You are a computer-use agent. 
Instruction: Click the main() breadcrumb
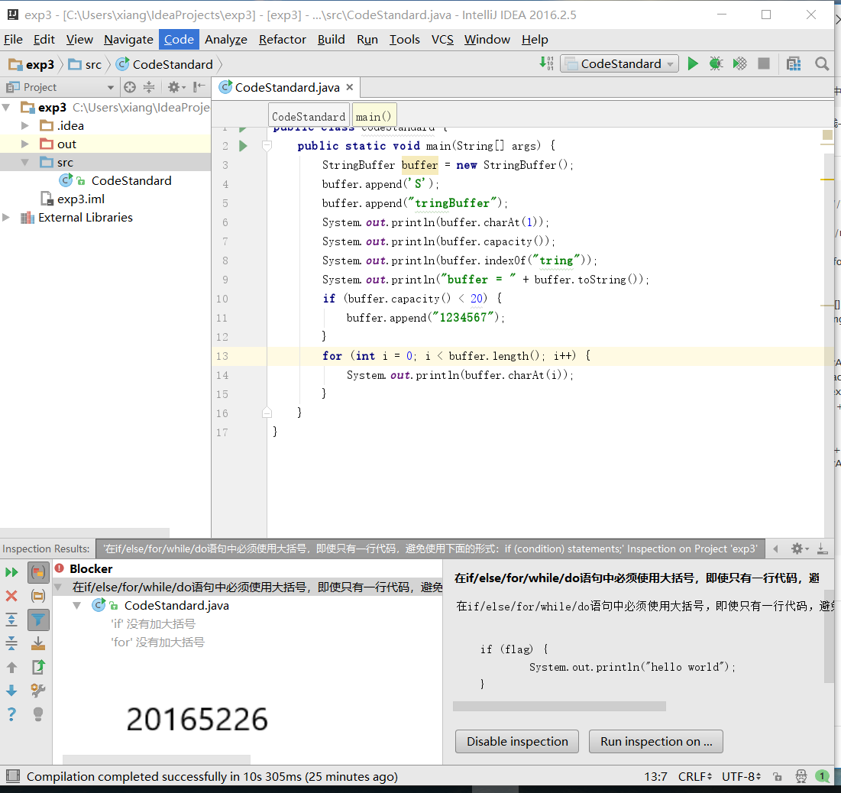click(374, 116)
